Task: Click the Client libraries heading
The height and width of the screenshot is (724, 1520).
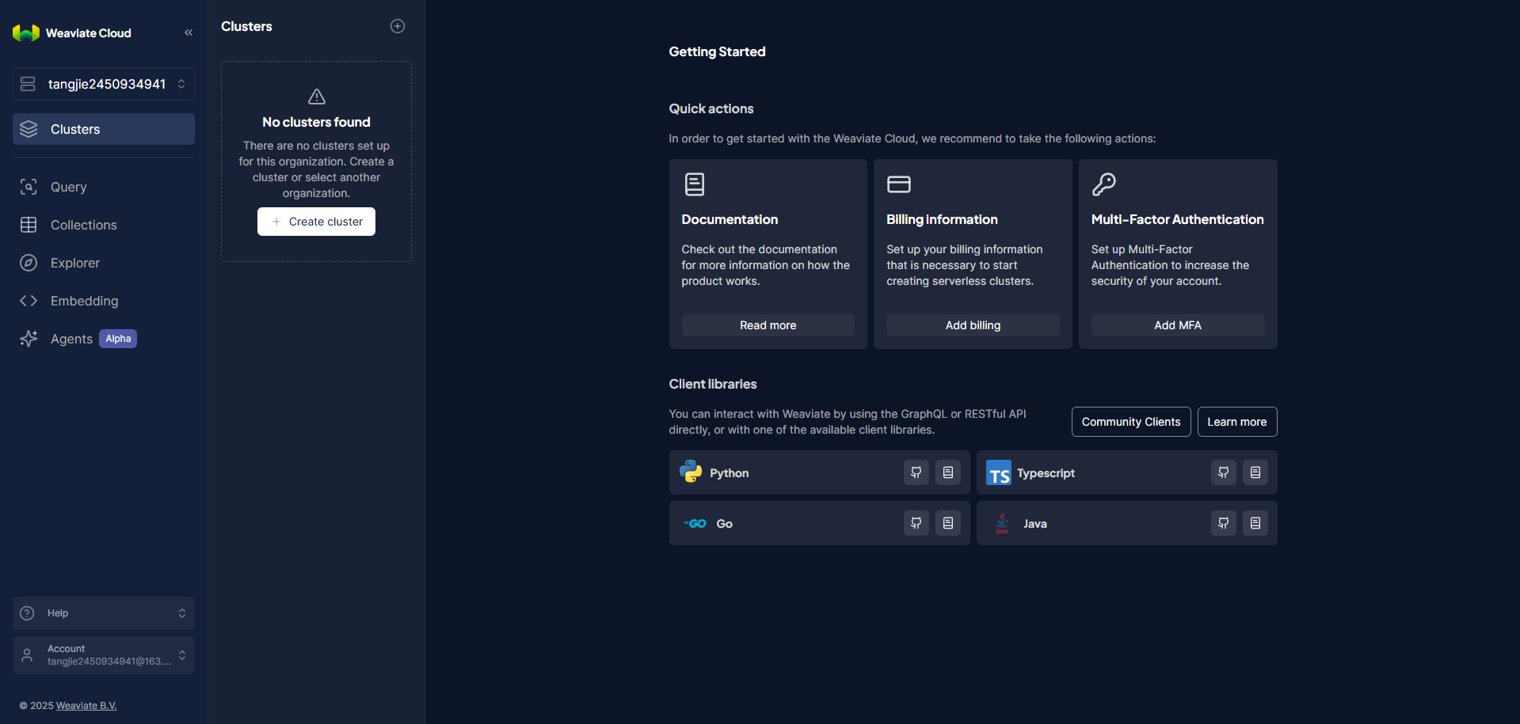Action: (x=713, y=384)
